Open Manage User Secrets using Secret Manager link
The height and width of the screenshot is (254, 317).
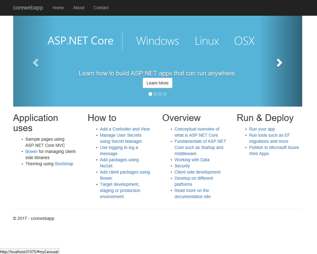coord(121,138)
